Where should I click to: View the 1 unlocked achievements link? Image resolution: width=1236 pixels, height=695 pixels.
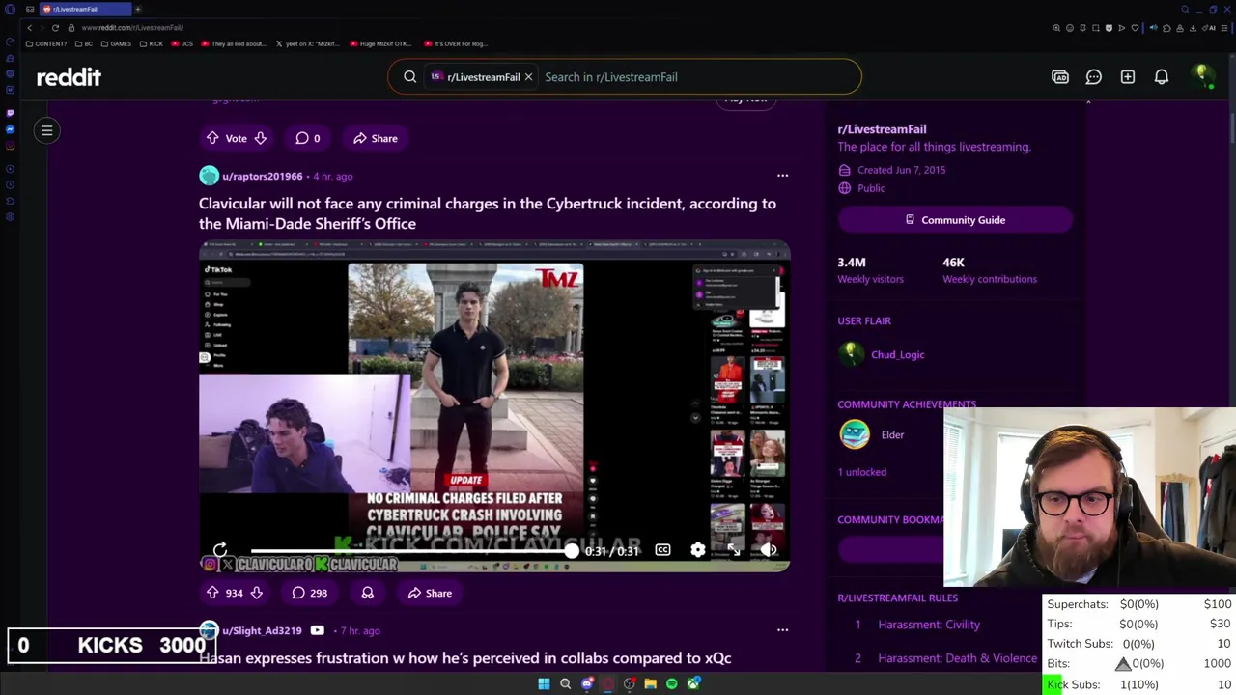coord(861,472)
